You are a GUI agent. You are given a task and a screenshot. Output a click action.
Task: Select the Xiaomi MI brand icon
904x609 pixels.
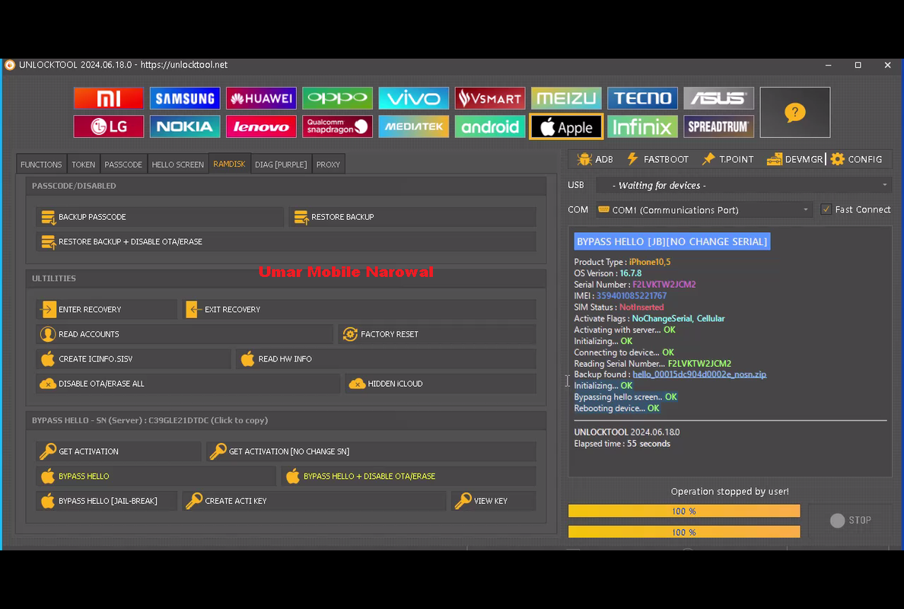point(108,98)
